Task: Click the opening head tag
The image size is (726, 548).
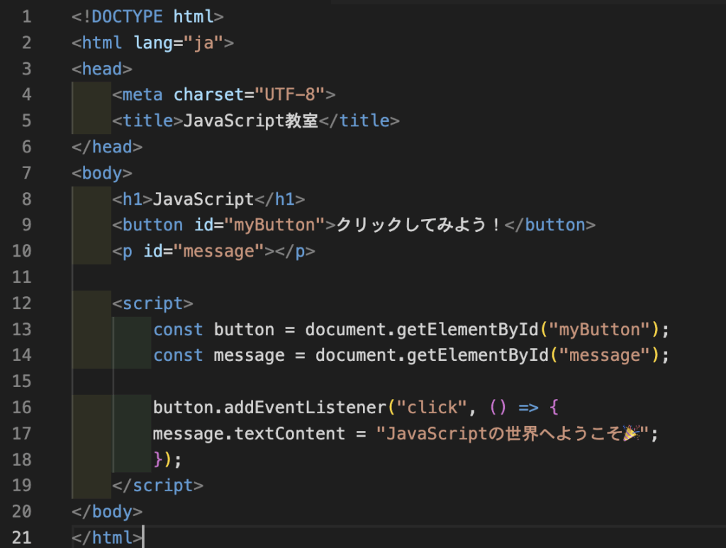Action: pyautogui.click(x=101, y=68)
